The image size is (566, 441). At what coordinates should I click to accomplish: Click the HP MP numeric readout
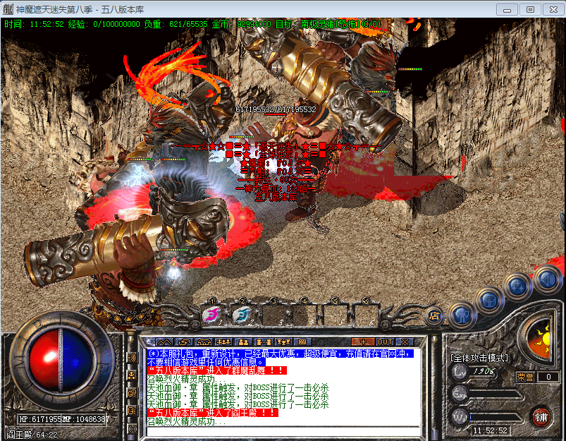coord(64,419)
